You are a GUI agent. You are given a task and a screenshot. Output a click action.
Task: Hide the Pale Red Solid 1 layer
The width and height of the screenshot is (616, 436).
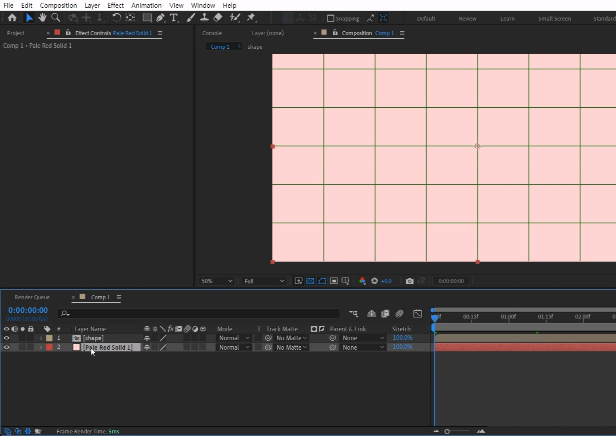click(6, 348)
